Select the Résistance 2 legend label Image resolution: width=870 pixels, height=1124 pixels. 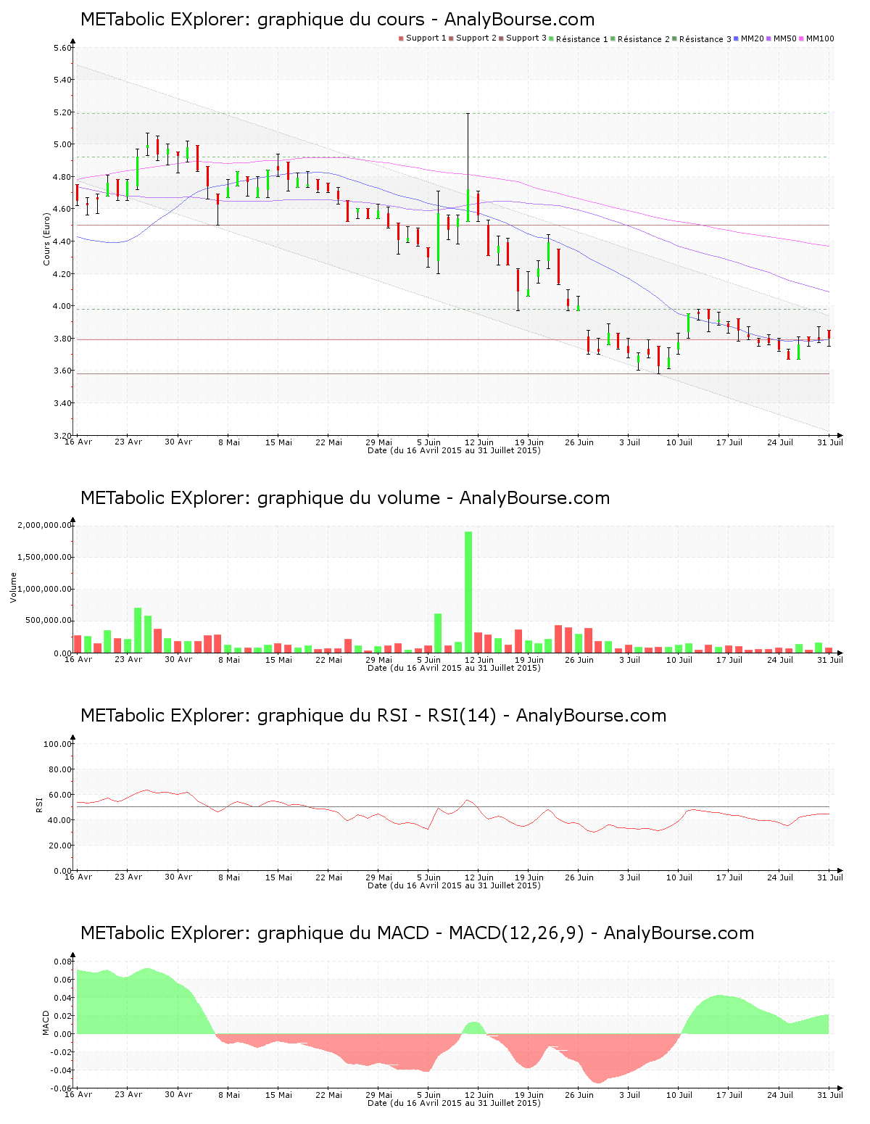[644, 39]
